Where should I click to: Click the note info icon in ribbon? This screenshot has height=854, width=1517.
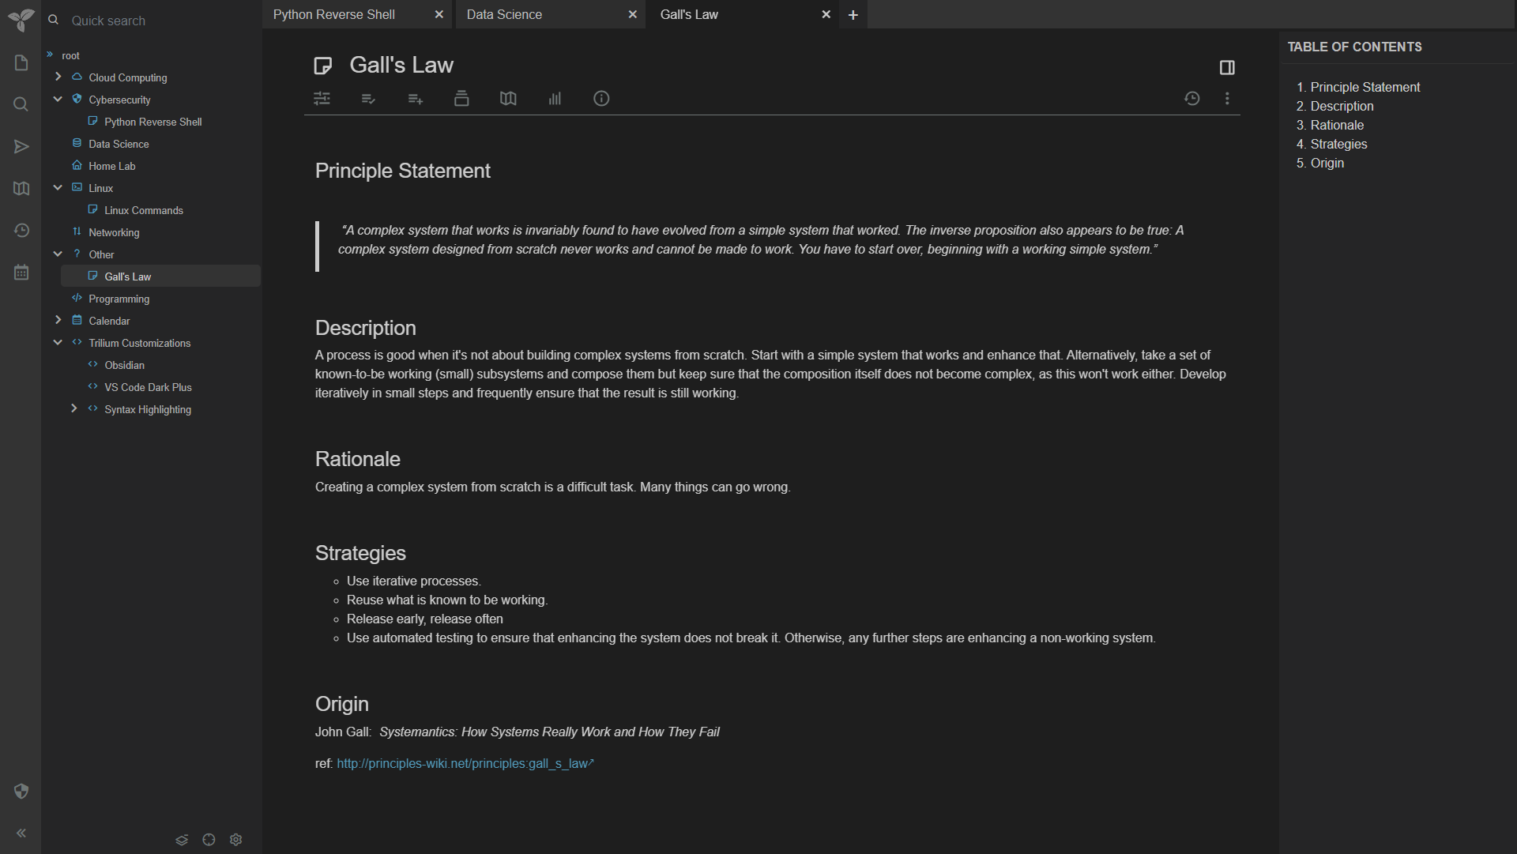coord(601,99)
